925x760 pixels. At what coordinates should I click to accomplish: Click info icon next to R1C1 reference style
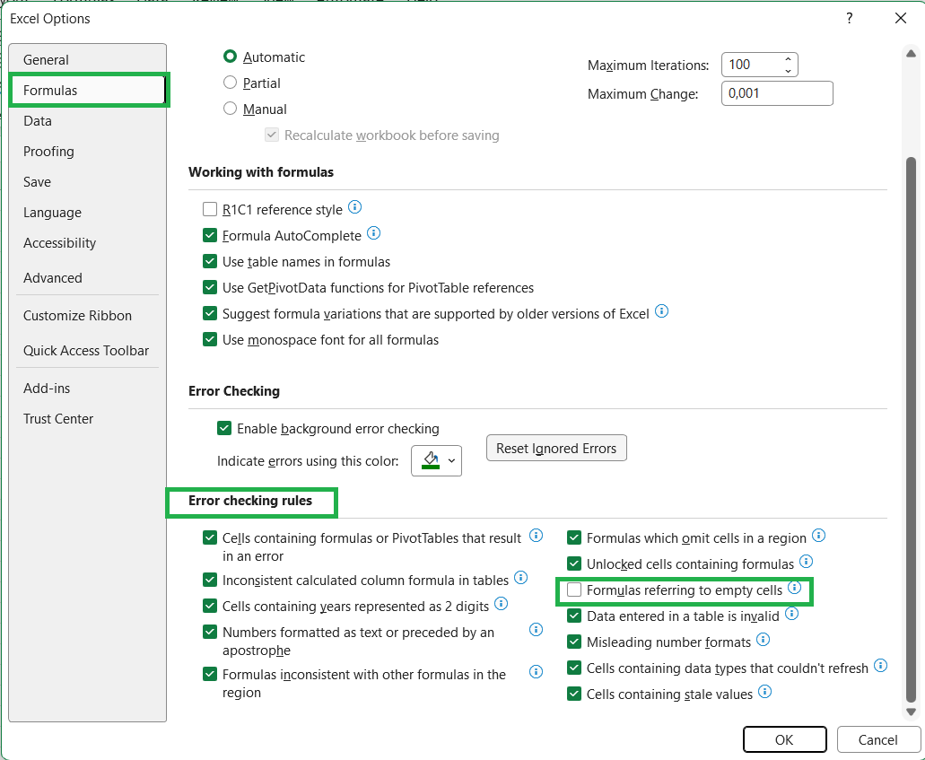pos(354,207)
